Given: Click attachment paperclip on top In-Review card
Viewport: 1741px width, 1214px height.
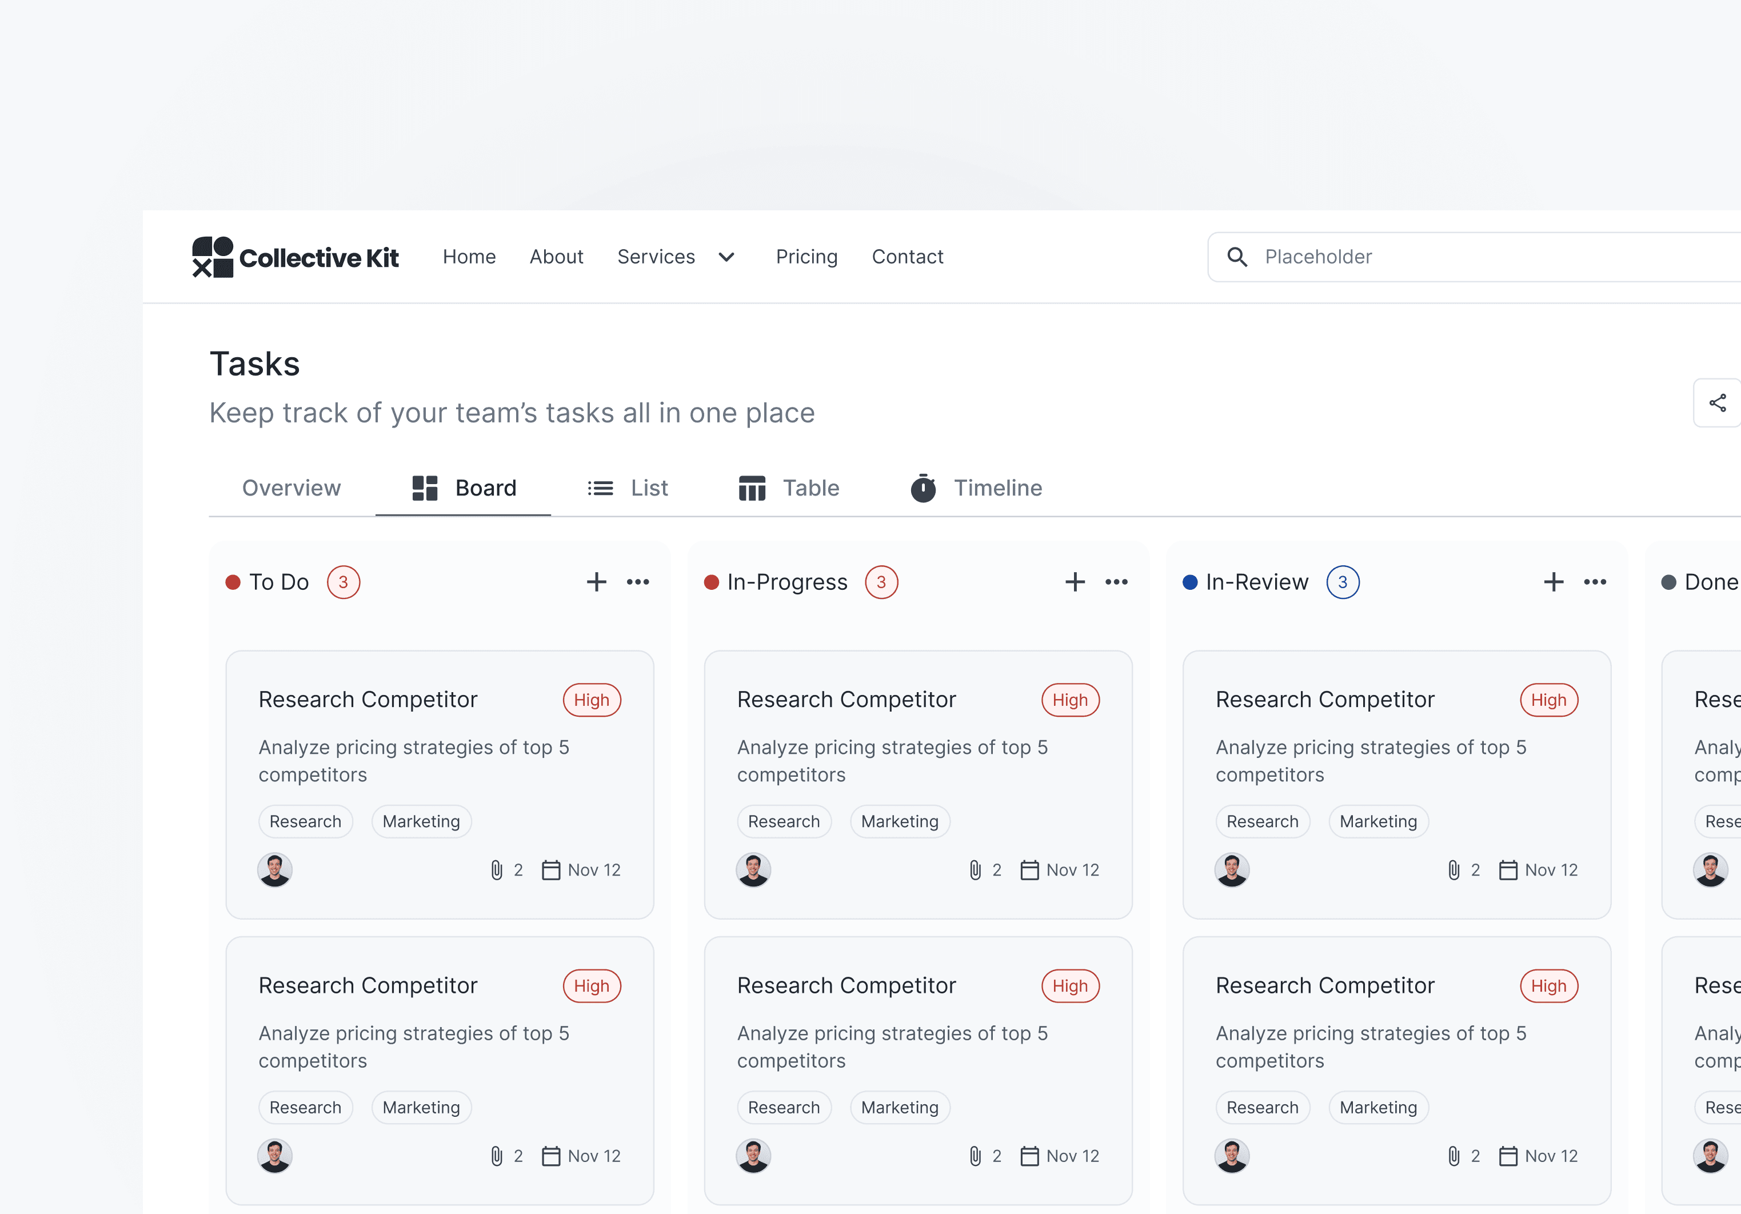Looking at the screenshot, I should tap(1454, 870).
